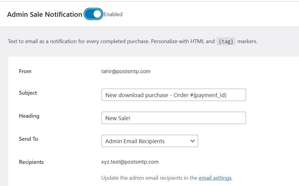Toggle the Admin Sale Notification switch

tap(93, 14)
